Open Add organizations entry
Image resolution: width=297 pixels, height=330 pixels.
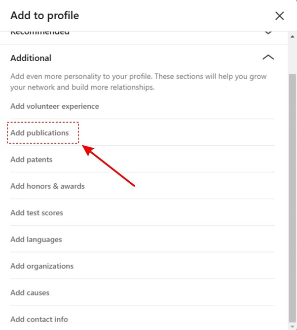[x=42, y=266]
